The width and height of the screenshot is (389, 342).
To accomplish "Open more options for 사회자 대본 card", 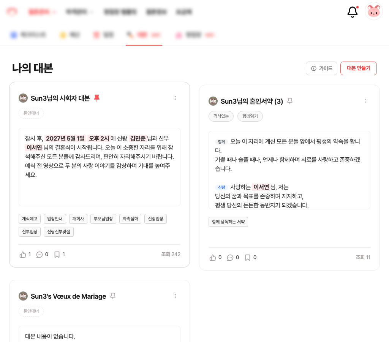I will click(x=175, y=98).
